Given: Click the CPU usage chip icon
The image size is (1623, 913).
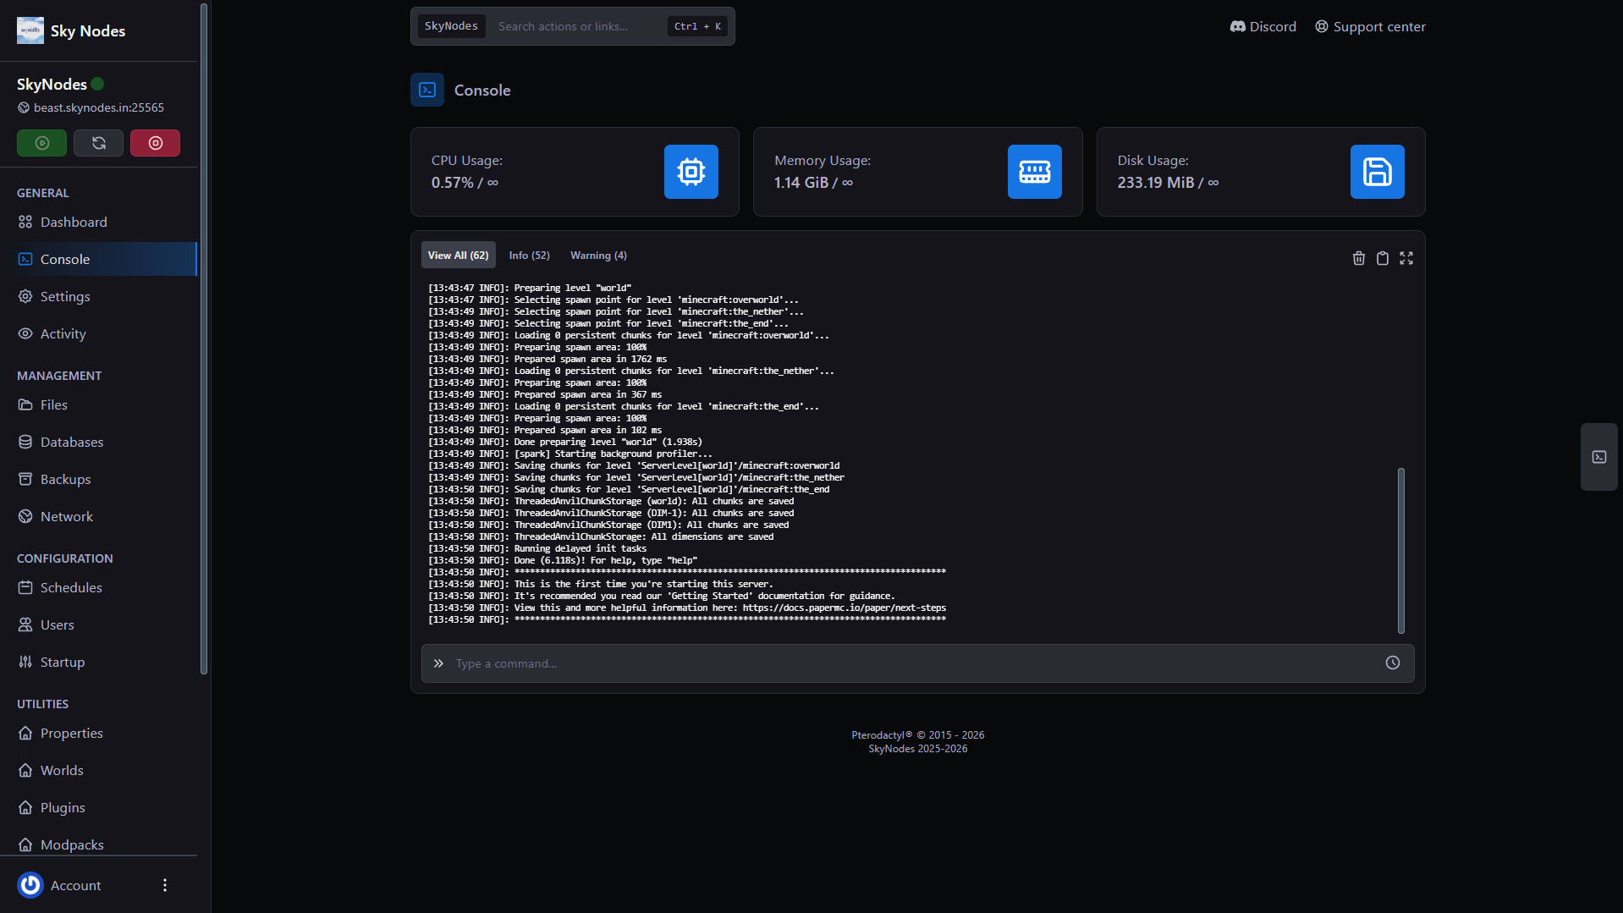Looking at the screenshot, I should point(691,172).
